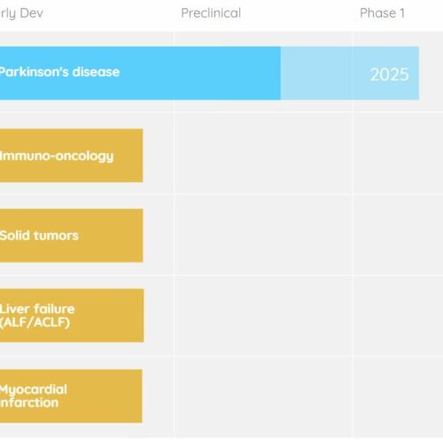Select the Liver failure (ALF/ACLF) bar

pyautogui.click(x=72, y=315)
